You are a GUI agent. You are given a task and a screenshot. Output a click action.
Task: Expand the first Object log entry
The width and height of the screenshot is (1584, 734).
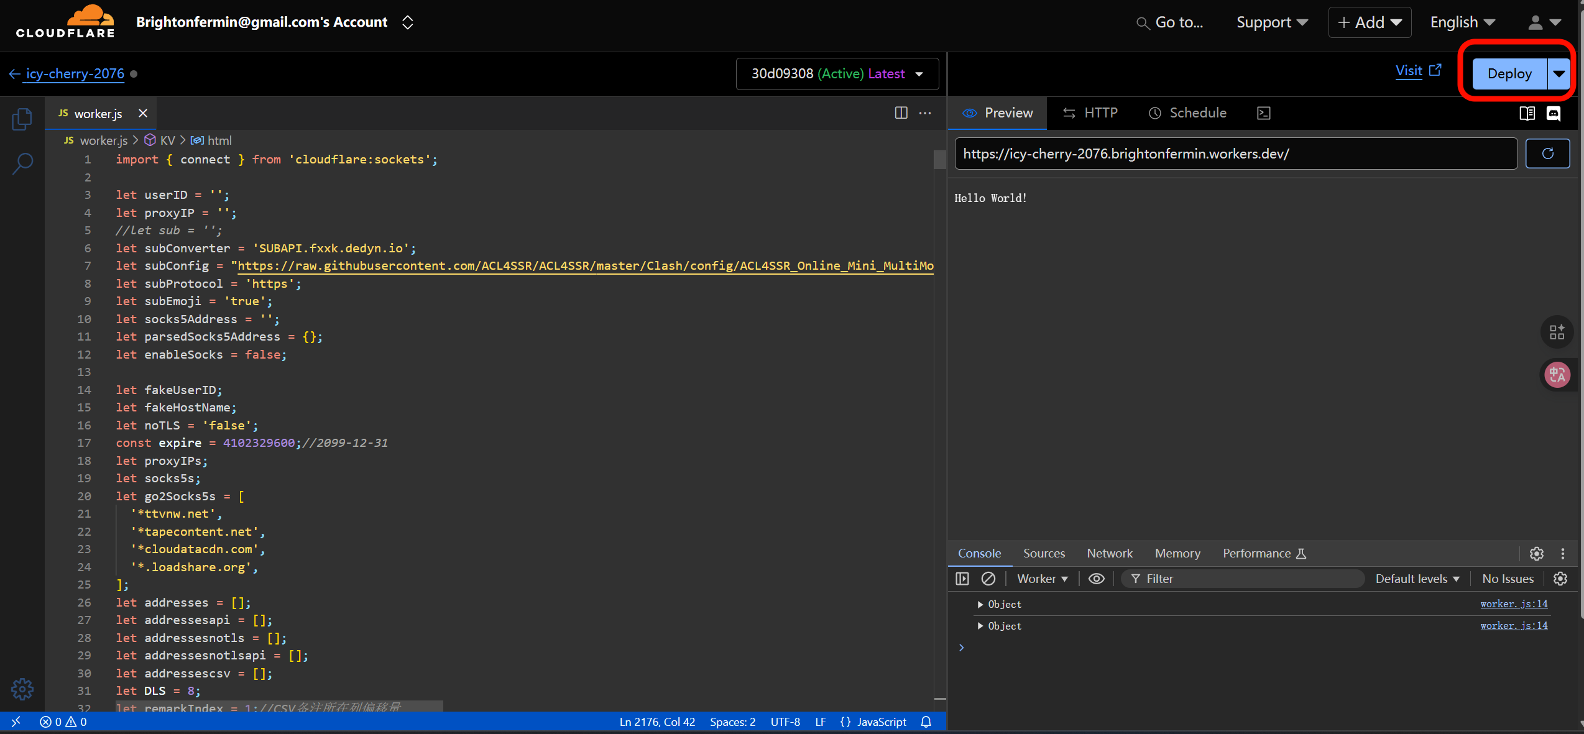click(x=980, y=605)
